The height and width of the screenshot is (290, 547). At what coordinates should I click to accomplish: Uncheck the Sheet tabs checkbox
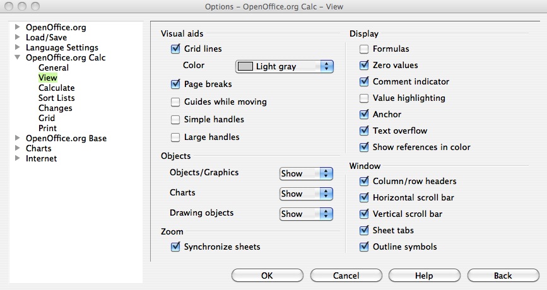[x=364, y=230]
